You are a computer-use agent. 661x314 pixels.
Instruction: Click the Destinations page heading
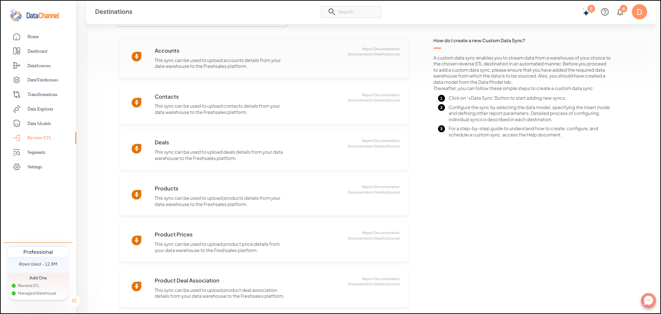pos(114,12)
